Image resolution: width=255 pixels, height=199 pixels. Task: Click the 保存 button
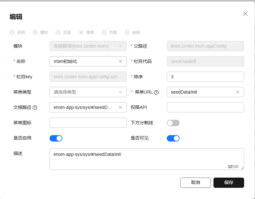tap(229, 183)
